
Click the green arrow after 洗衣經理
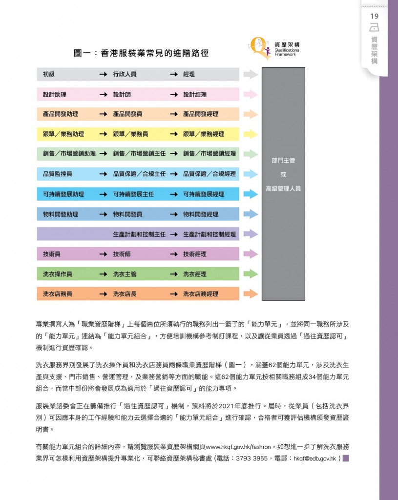click(250, 274)
